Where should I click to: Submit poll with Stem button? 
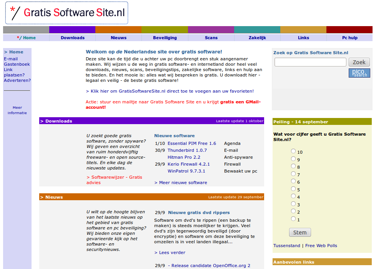tap(299, 232)
